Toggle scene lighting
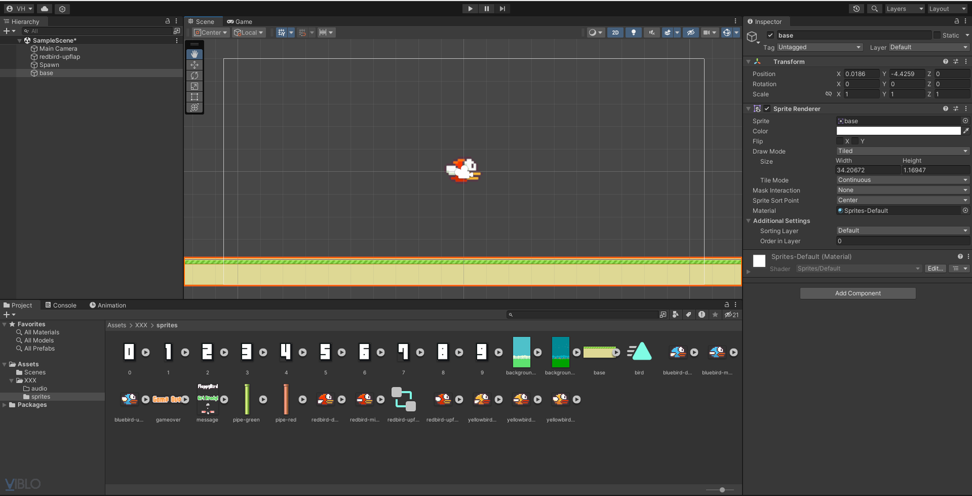This screenshot has width=972, height=496. click(633, 32)
